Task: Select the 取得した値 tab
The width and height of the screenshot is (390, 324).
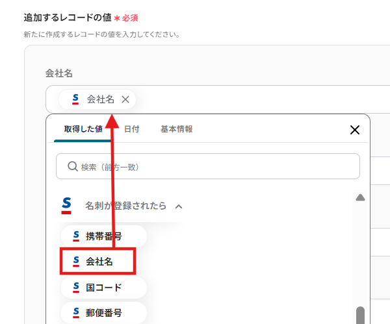Action: (x=83, y=129)
